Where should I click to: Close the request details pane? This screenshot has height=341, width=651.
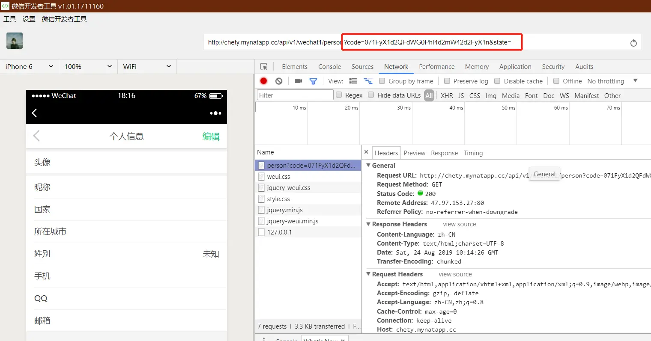(366, 152)
